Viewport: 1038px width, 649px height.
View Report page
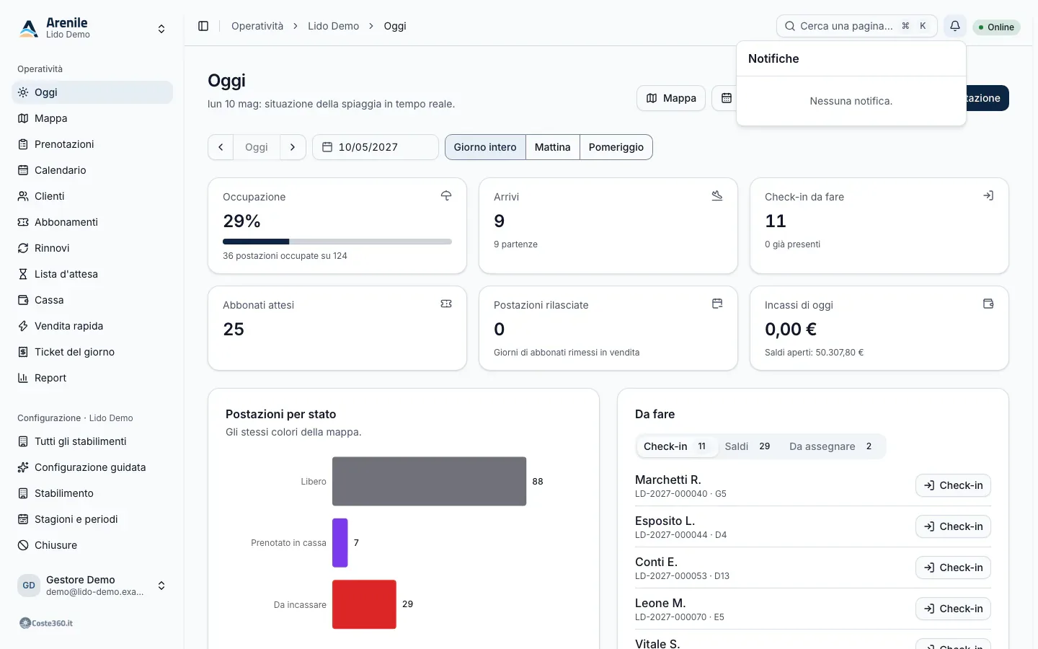(92, 378)
